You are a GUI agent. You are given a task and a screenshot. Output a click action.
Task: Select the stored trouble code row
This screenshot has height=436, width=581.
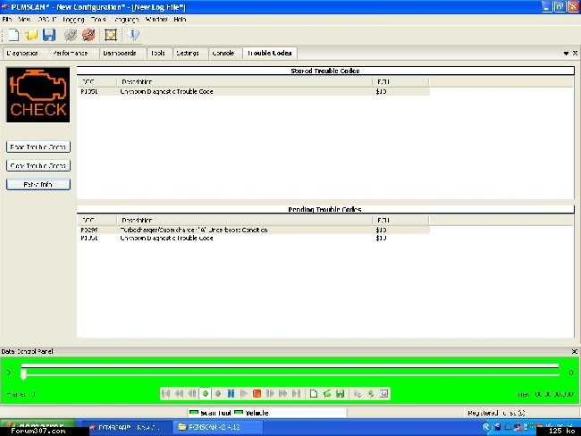254,91
